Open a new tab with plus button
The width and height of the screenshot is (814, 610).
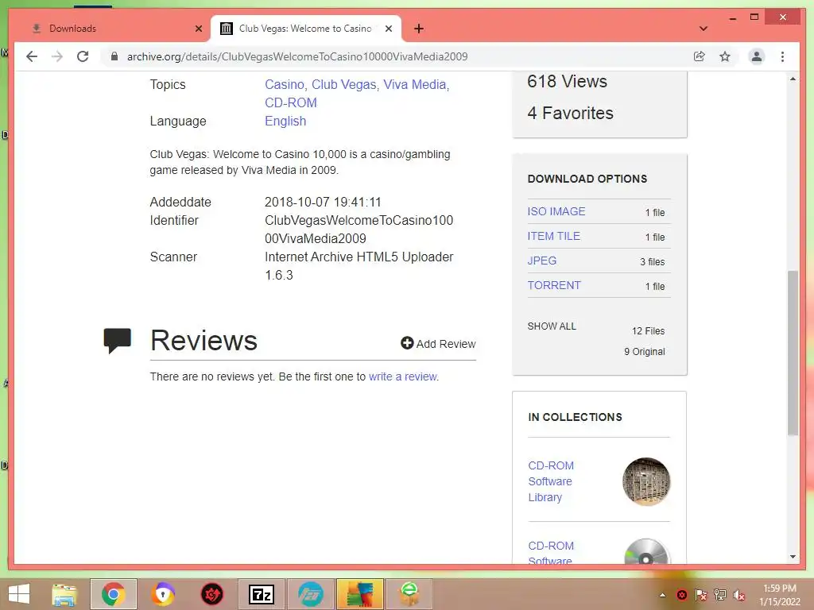419,29
